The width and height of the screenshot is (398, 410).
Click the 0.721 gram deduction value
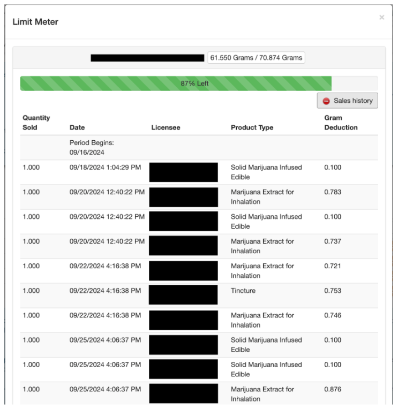[x=333, y=266]
